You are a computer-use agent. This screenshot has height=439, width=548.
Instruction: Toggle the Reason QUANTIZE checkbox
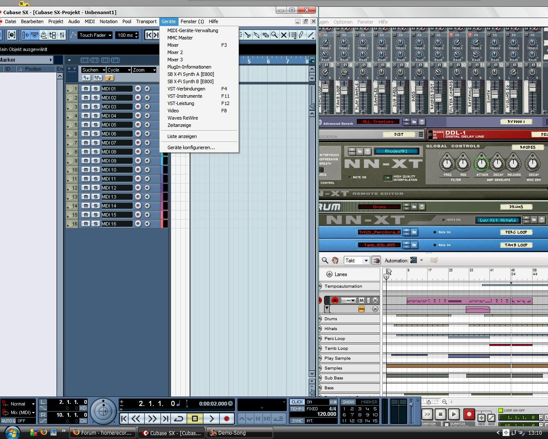[447, 424]
